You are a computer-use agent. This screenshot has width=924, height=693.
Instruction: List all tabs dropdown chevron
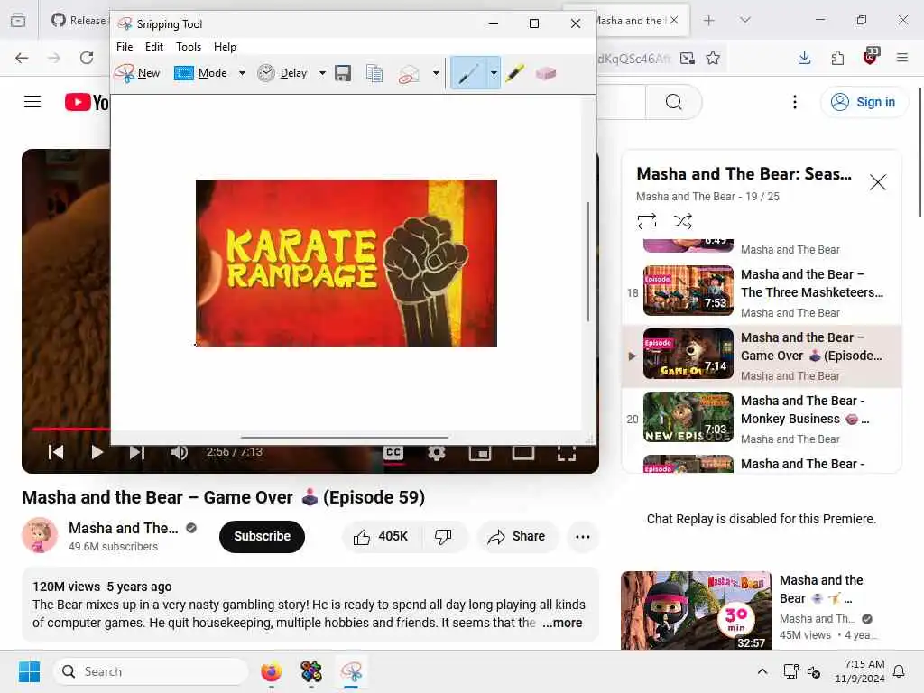(745, 21)
